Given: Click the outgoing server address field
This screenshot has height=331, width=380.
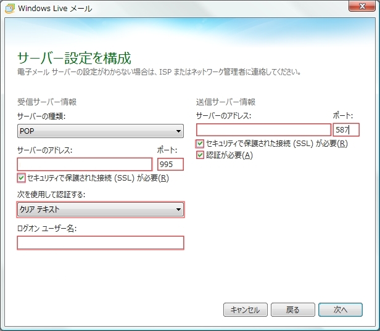Looking at the screenshot, I should click(263, 130).
